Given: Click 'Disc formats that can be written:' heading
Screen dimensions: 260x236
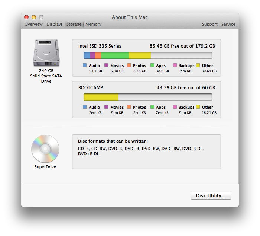Looking at the screenshot, I should point(113,141).
